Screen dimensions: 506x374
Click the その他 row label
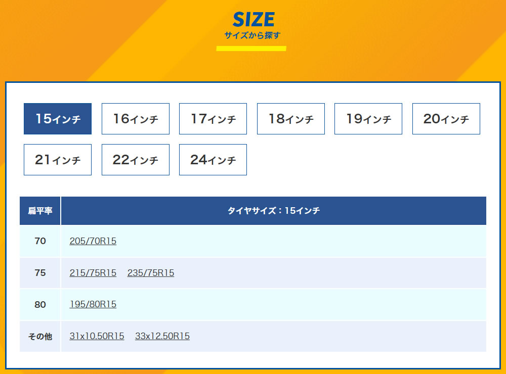tap(40, 336)
